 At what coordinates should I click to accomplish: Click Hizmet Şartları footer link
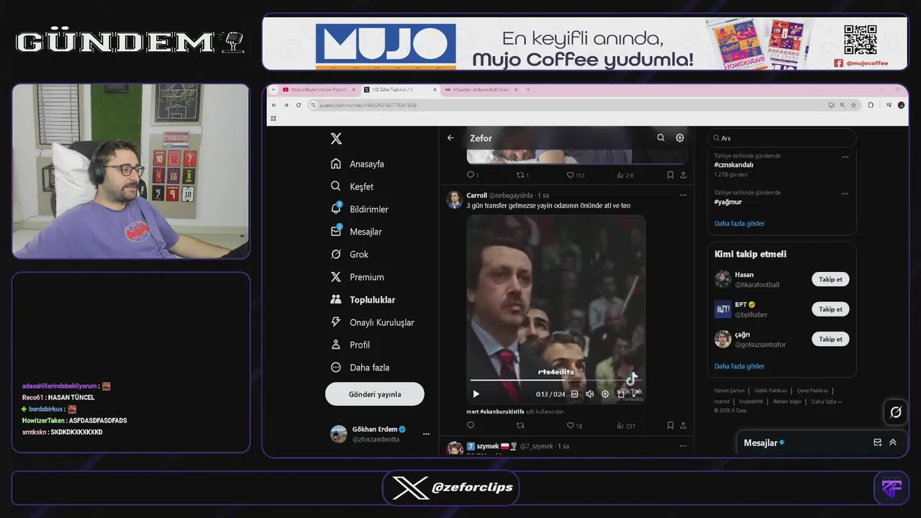(729, 391)
